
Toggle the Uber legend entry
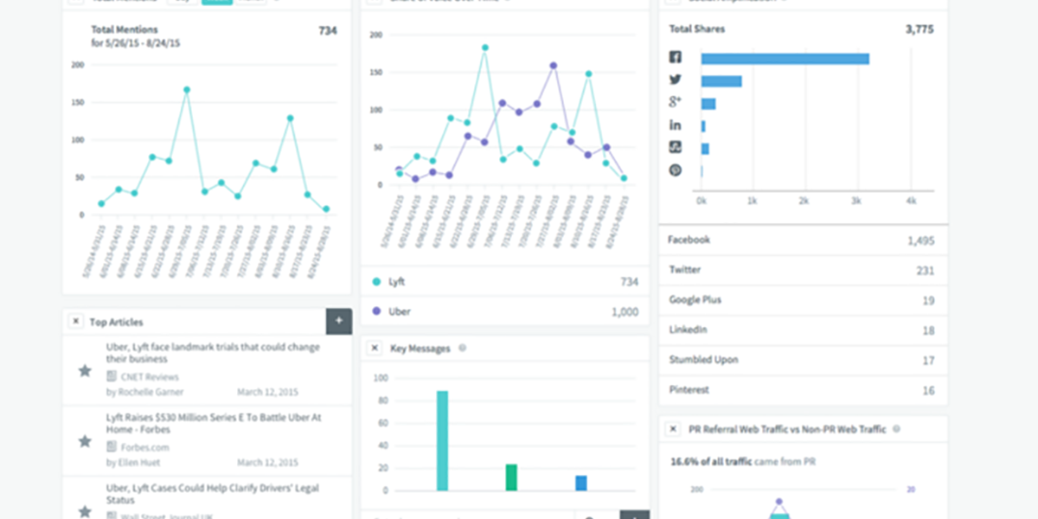[x=504, y=311]
